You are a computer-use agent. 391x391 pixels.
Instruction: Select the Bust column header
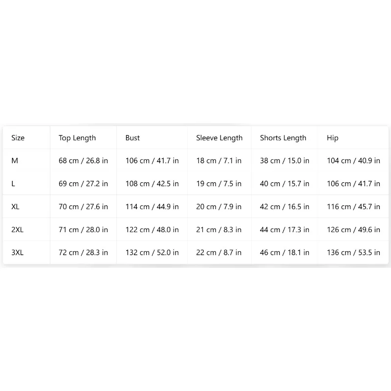pos(132,138)
